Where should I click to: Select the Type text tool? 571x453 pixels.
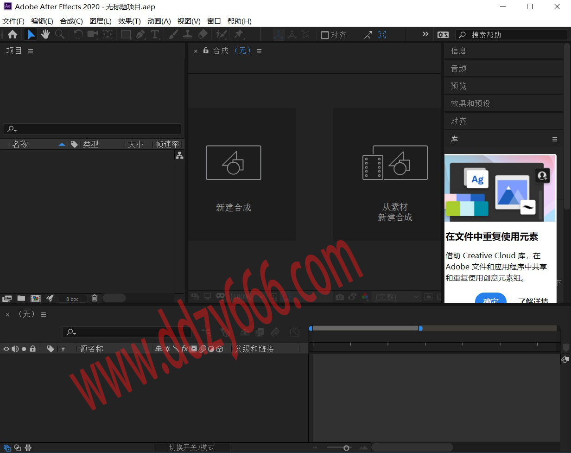(155, 34)
